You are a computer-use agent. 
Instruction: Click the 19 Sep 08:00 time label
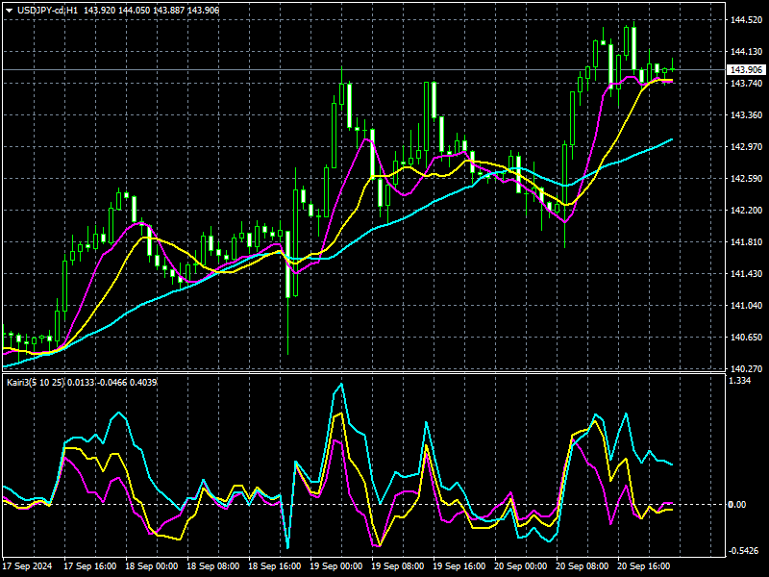tap(398, 566)
